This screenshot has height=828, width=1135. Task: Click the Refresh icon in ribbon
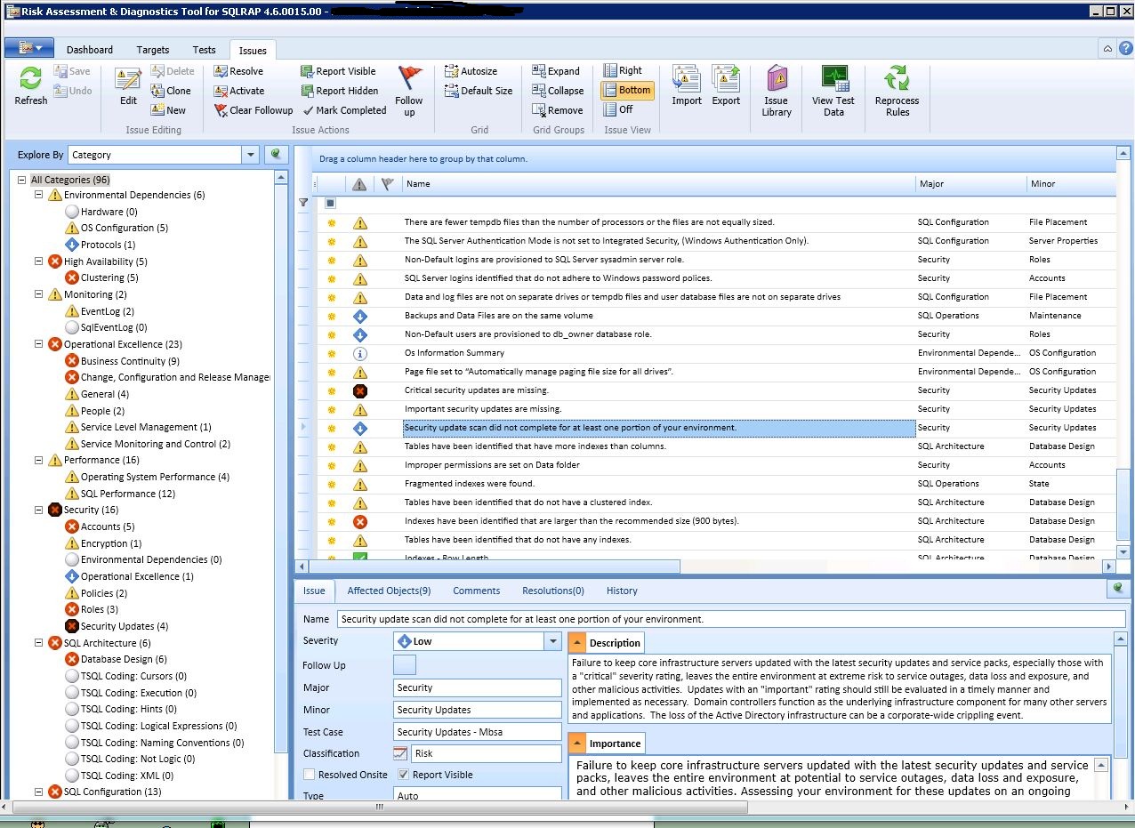coord(30,79)
